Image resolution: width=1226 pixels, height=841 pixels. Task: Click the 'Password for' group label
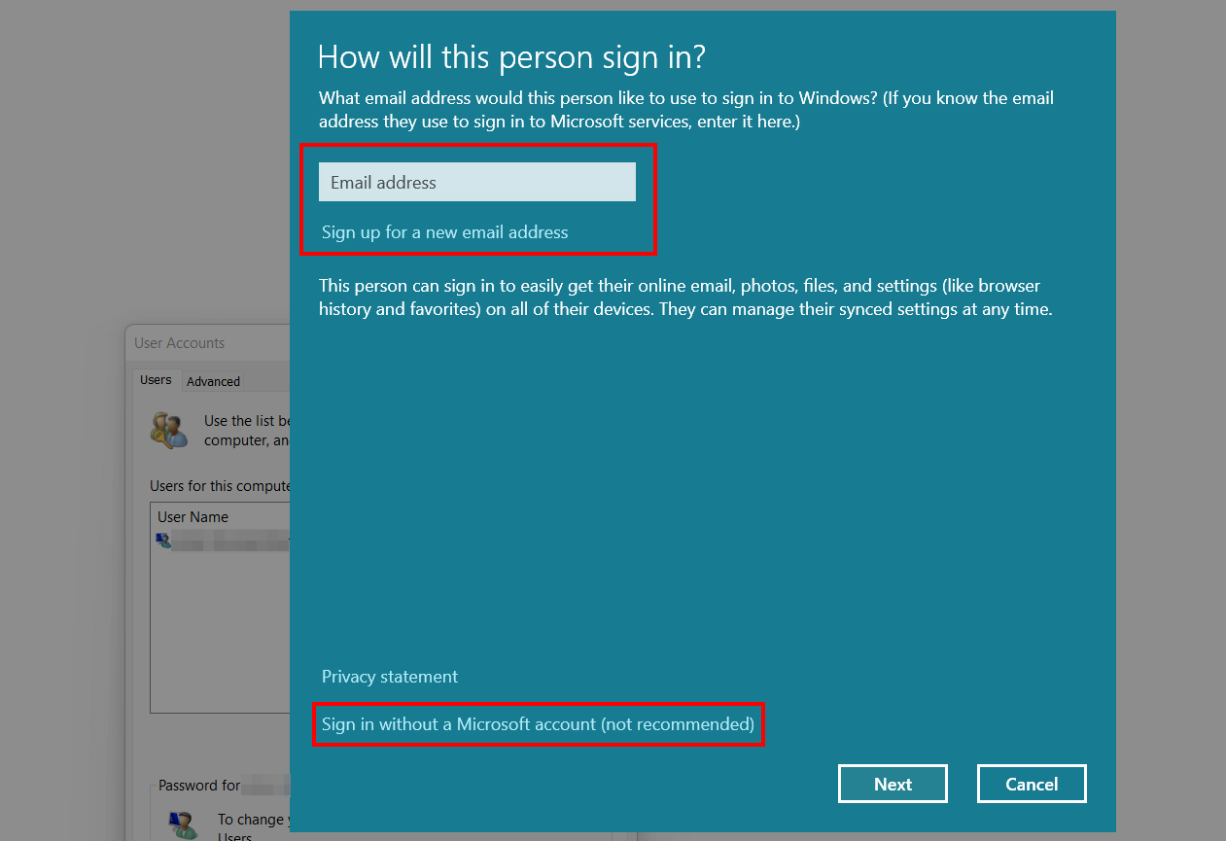[198, 785]
